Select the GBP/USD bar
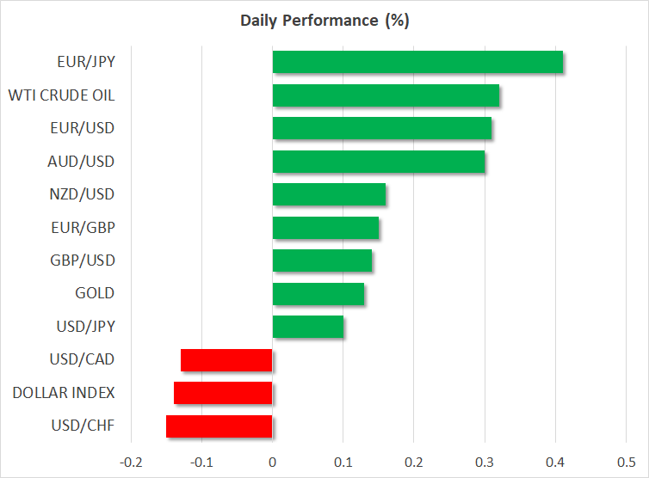The height and width of the screenshot is (478, 649). 322,260
